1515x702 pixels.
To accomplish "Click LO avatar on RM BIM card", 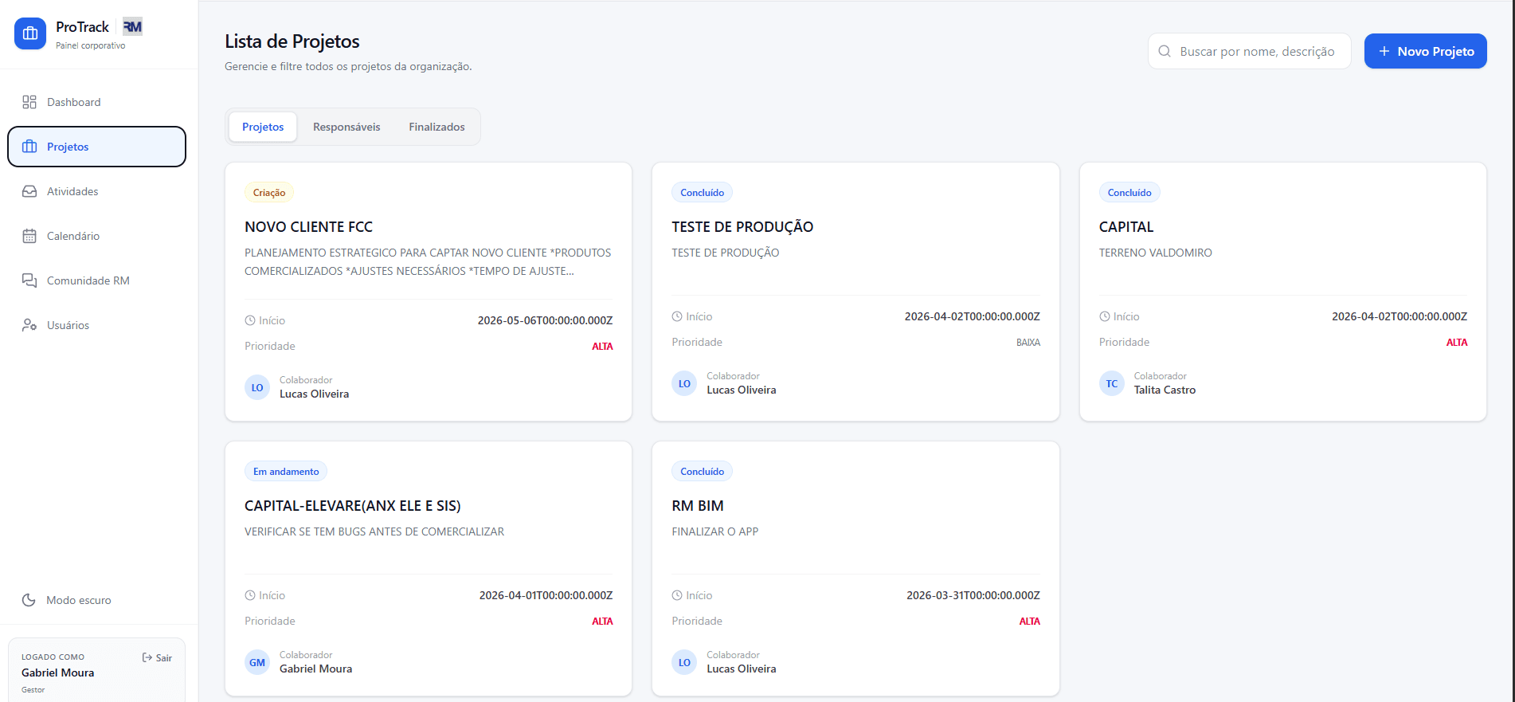I will [684, 662].
